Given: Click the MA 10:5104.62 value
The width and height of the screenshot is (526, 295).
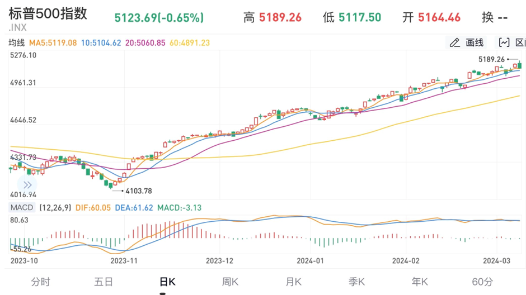Looking at the screenshot, I should tap(101, 43).
